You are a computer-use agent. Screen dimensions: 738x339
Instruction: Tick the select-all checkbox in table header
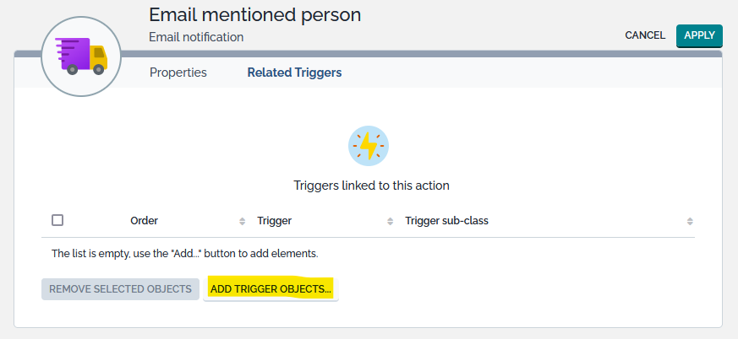57,220
